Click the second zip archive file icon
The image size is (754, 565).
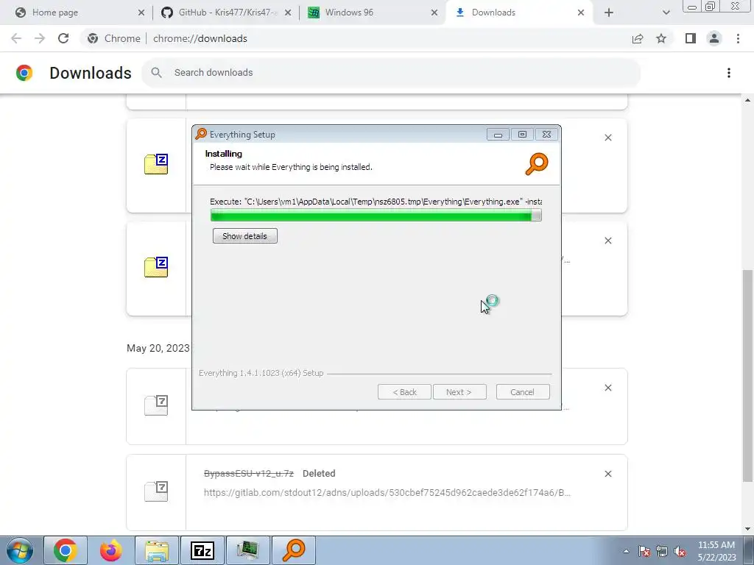pyautogui.click(x=156, y=267)
